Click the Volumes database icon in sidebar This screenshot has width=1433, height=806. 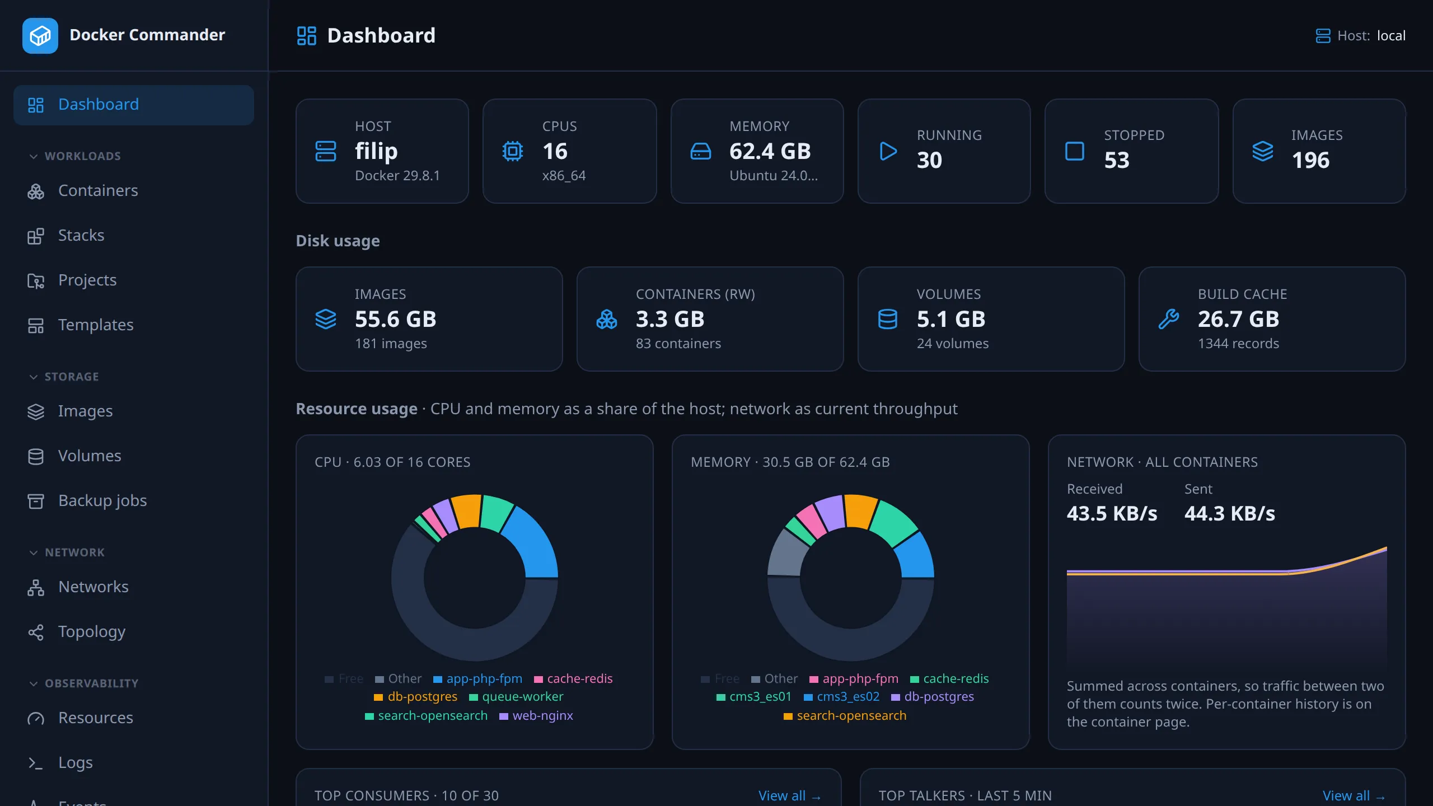click(x=36, y=456)
